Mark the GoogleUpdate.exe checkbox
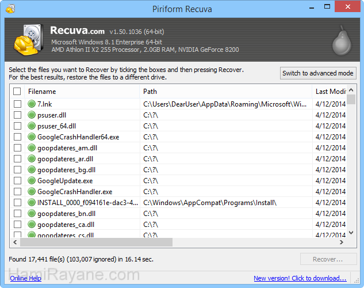This screenshot has width=364, height=288. pos(17,181)
